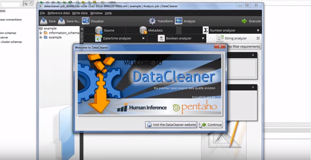Screen dimensions: 311x160
Task: Click the Metadata database icon
Action: (143, 31)
